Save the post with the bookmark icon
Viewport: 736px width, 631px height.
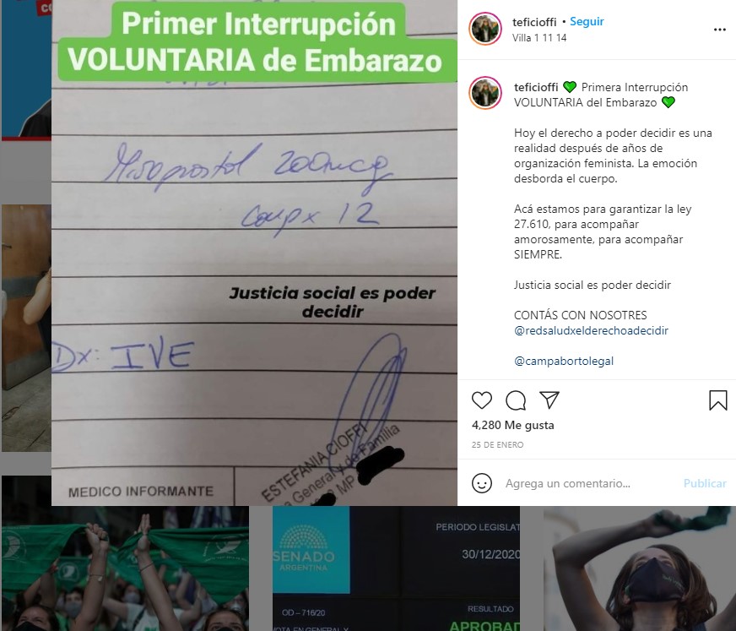[717, 400]
